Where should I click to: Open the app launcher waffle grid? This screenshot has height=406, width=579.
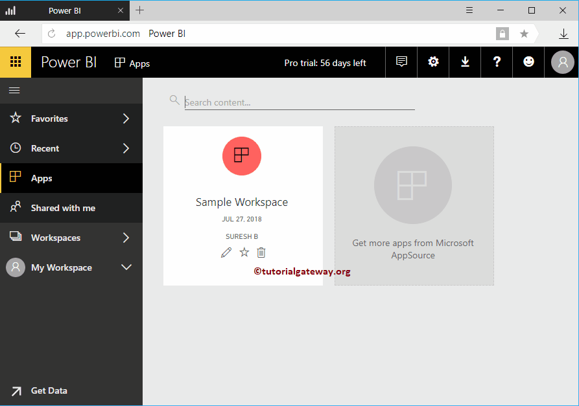coord(16,62)
